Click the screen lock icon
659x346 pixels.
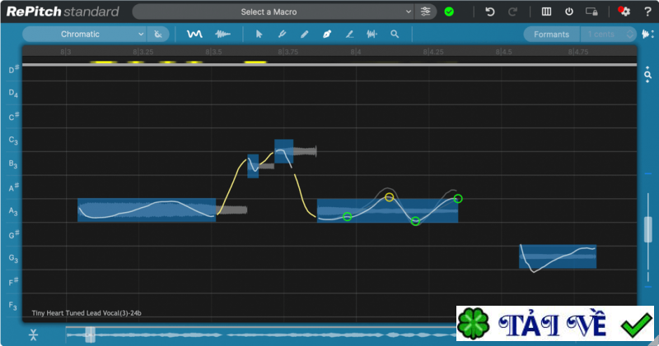click(x=591, y=12)
